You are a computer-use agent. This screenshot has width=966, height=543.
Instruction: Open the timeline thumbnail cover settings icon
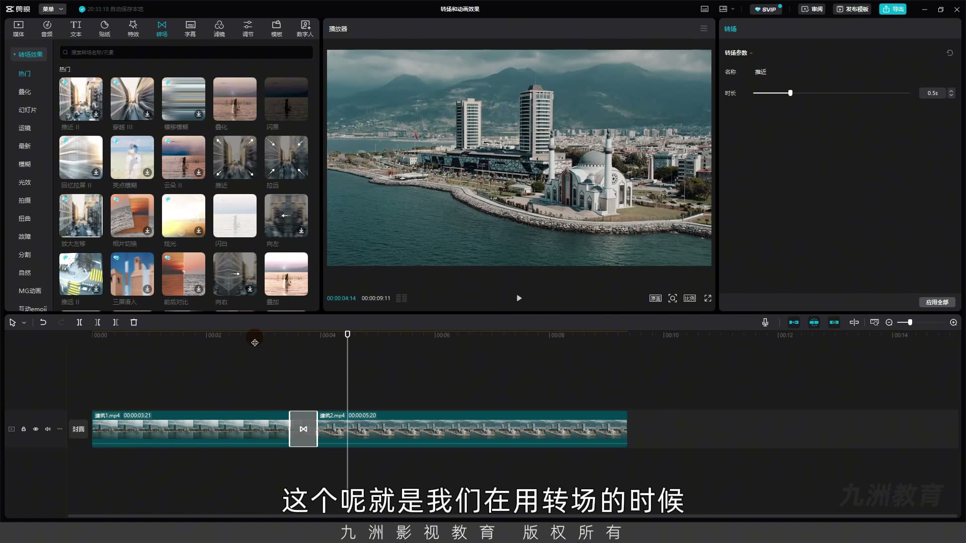point(874,322)
